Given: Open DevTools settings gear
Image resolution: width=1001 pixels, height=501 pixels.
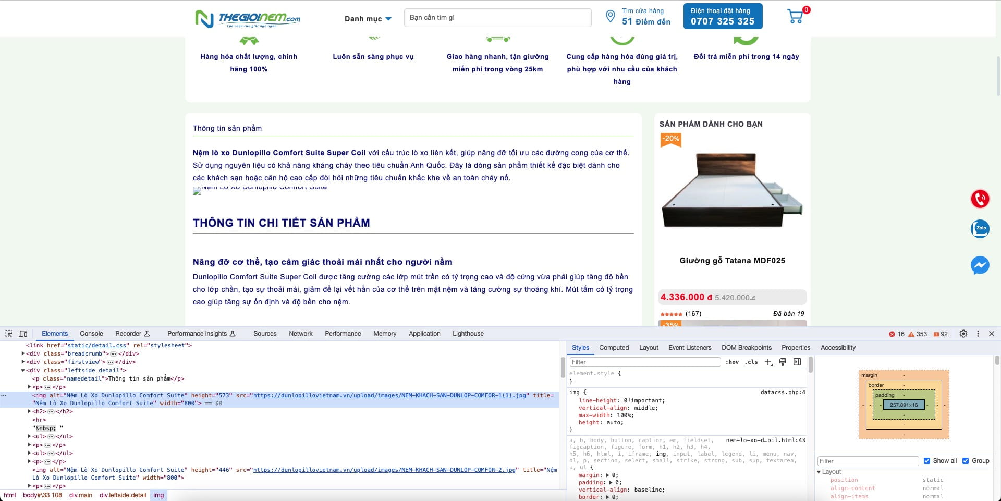Looking at the screenshot, I should [x=963, y=334].
